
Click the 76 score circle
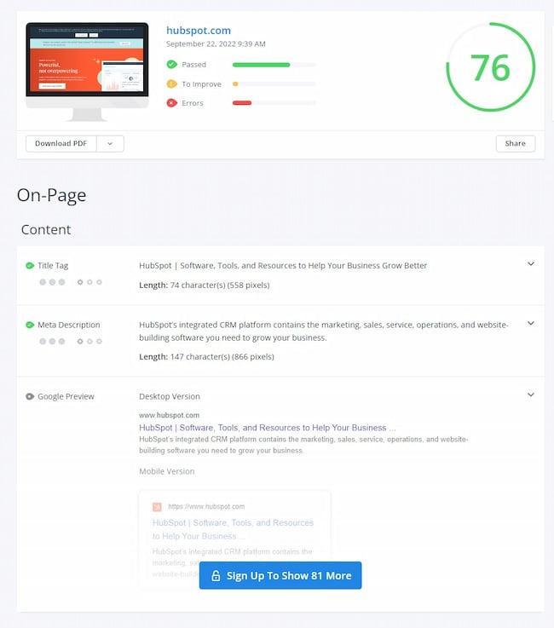click(x=490, y=66)
